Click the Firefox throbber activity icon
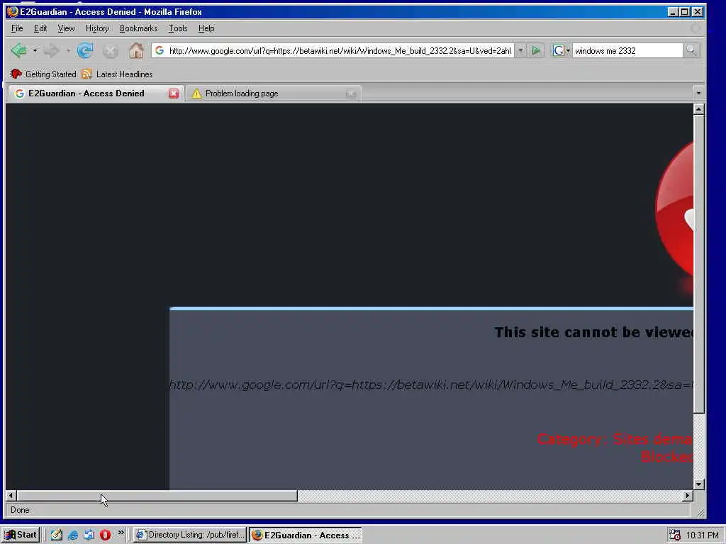Screen dimensions: 726x544 [x=696, y=28]
